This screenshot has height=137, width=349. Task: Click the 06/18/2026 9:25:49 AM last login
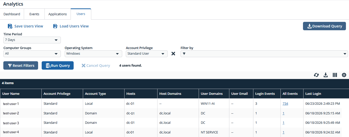click(323, 123)
